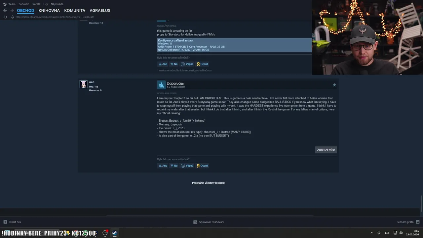Image resolution: width=423 pixels, height=238 pixels.
Task: Mark nah's review unhelpful with Ne
Action: coord(174,166)
